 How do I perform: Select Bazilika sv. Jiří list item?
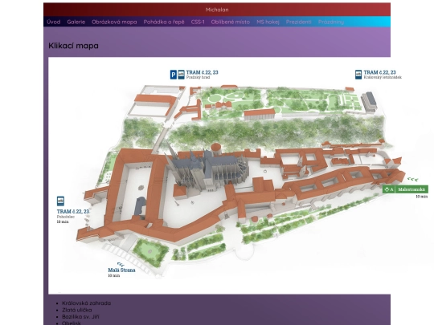point(80,317)
